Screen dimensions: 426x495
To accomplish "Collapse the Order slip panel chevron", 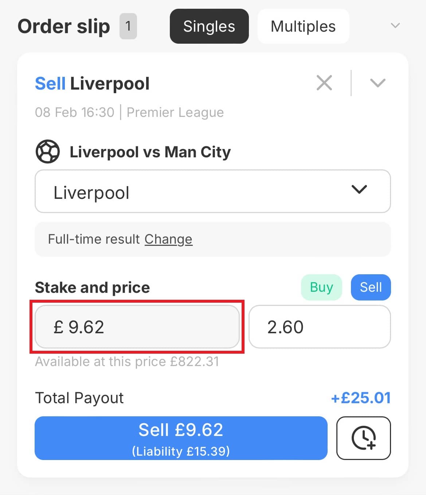I will tap(395, 26).
